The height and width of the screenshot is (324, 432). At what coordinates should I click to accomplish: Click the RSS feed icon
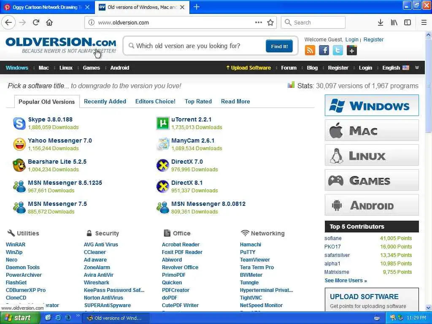point(310,51)
